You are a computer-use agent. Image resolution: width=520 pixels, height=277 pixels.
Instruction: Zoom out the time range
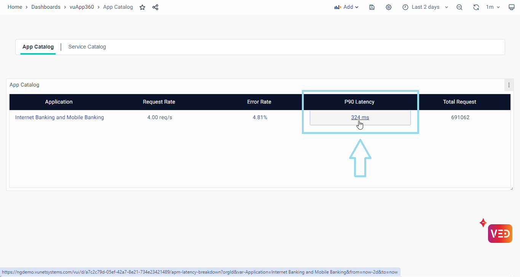(459, 7)
